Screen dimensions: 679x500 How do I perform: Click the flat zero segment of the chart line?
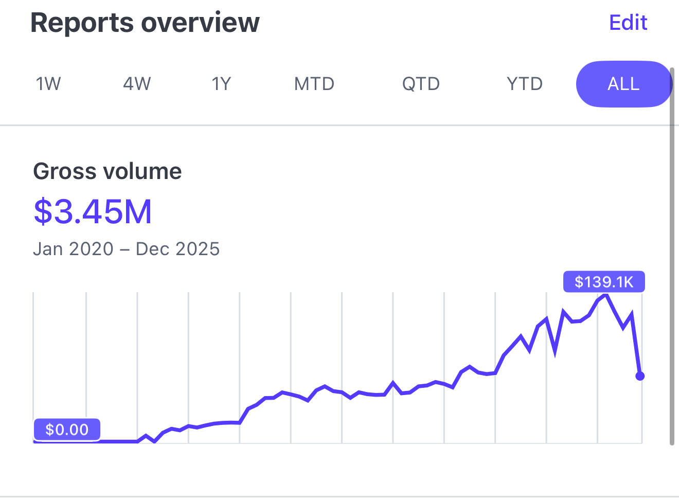click(118, 441)
